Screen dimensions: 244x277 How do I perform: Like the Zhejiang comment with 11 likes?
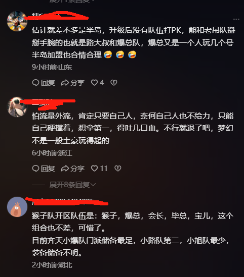[99, 169]
